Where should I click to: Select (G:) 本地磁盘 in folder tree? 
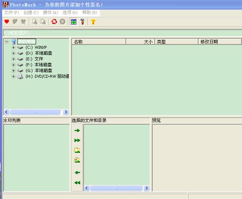39,71
